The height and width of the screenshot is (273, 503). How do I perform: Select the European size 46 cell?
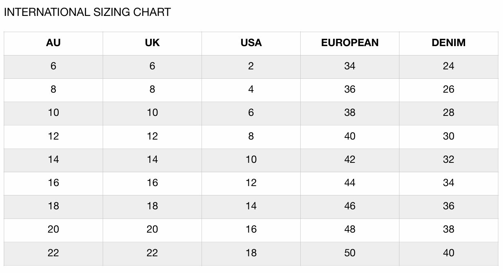350,206
